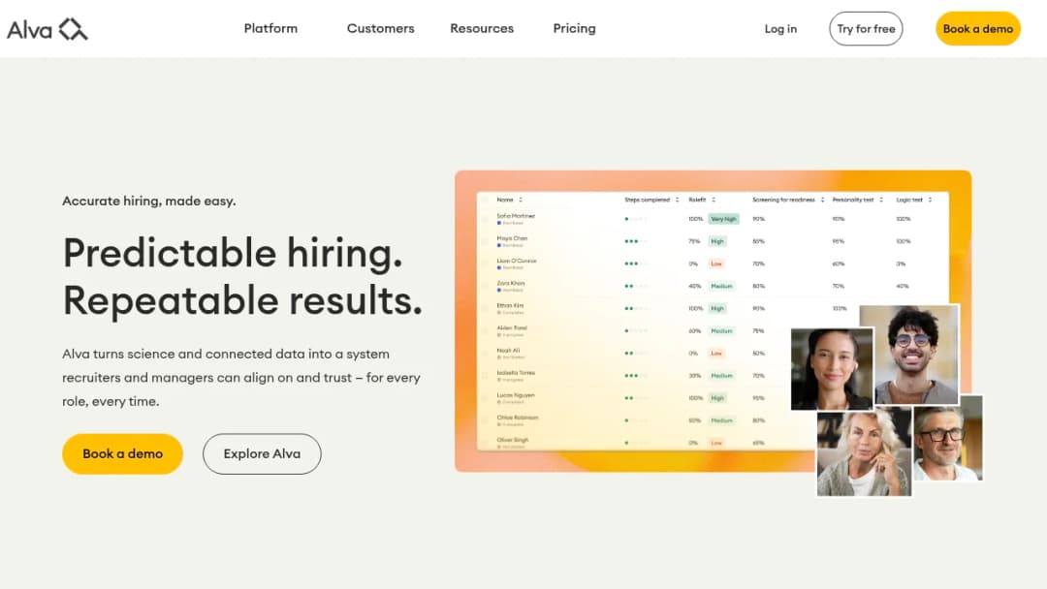Select candidate Zara Khan in the table
The image size is (1047, 589).
point(510,284)
